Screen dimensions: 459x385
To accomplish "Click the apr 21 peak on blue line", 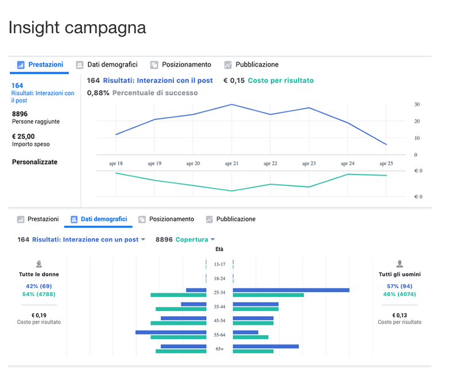I will [x=231, y=104].
